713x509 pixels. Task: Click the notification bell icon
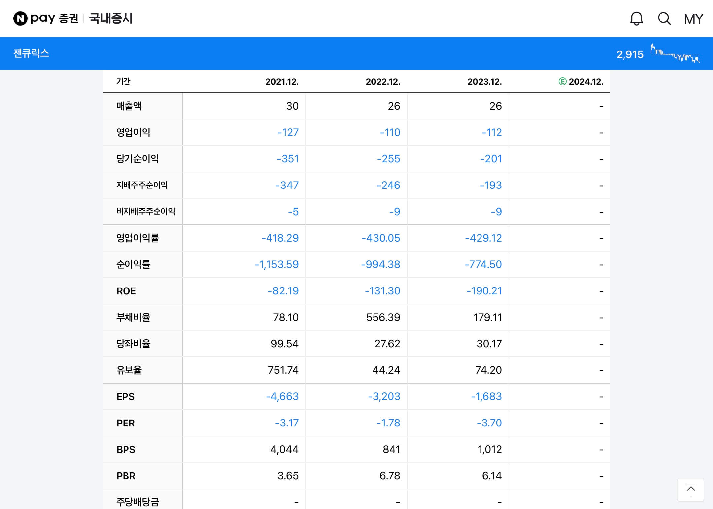pyautogui.click(x=636, y=19)
